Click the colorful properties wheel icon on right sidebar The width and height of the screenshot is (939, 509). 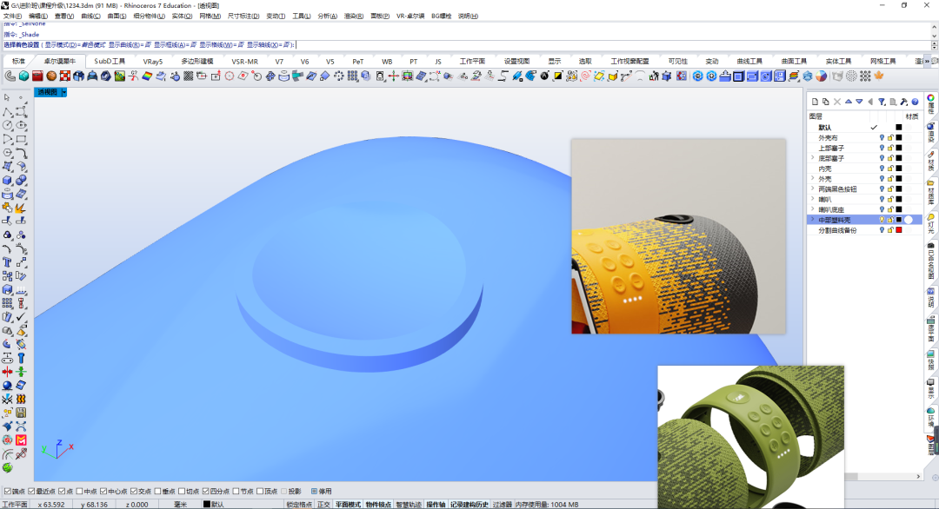tap(931, 98)
